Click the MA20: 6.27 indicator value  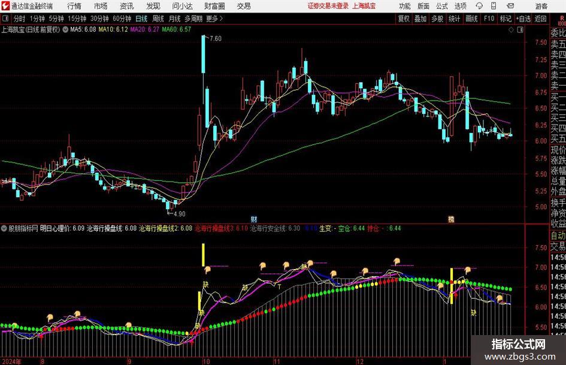pyautogui.click(x=144, y=29)
